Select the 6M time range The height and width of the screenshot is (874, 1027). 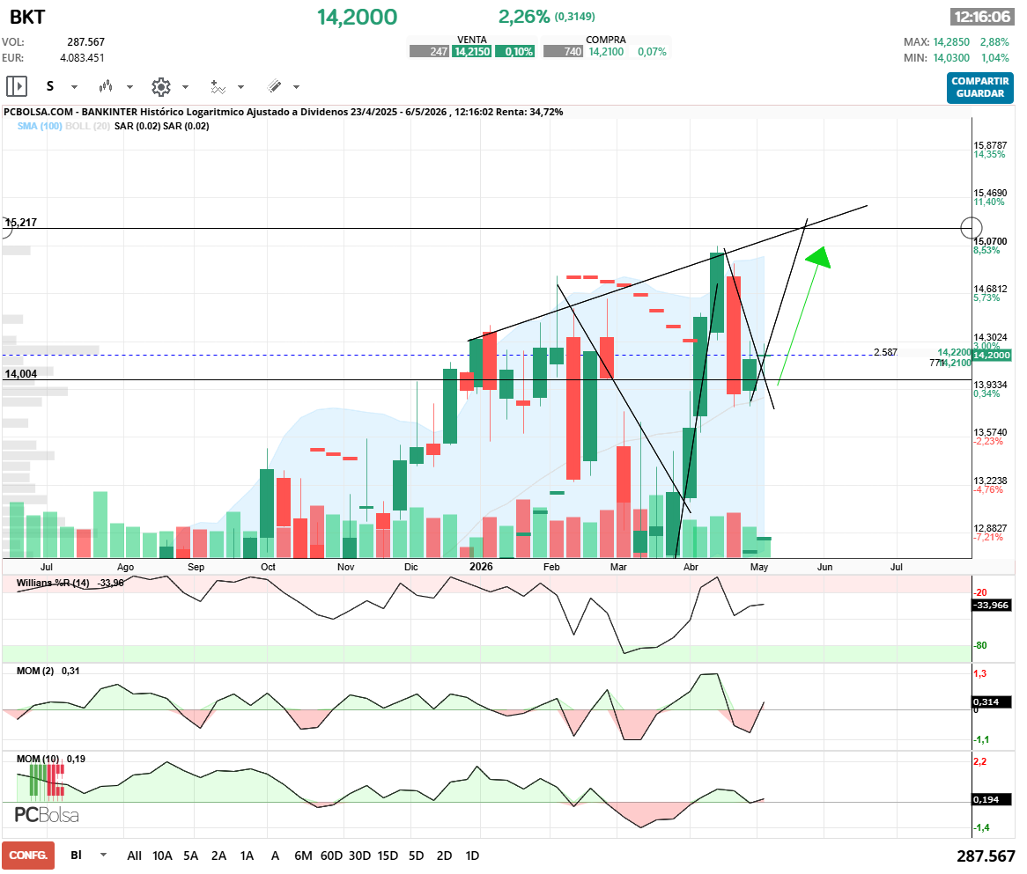click(x=303, y=856)
